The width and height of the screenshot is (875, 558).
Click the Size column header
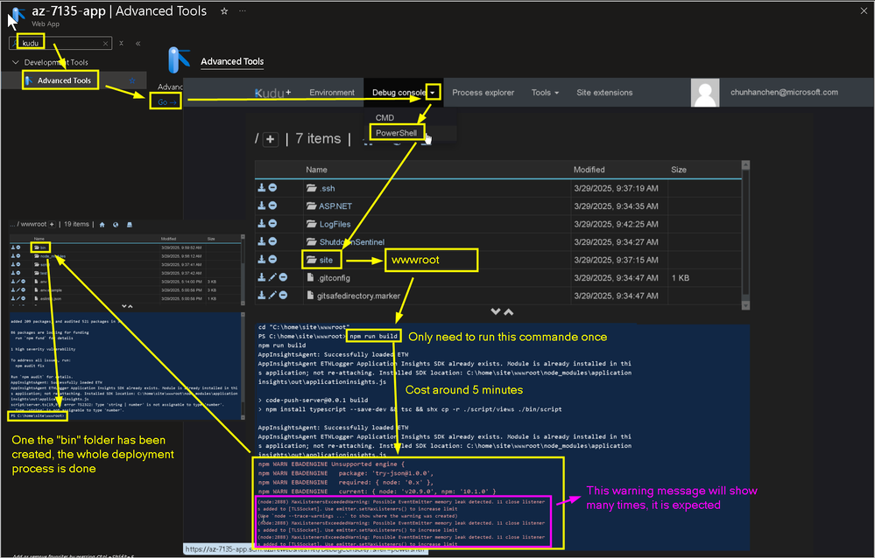click(679, 170)
